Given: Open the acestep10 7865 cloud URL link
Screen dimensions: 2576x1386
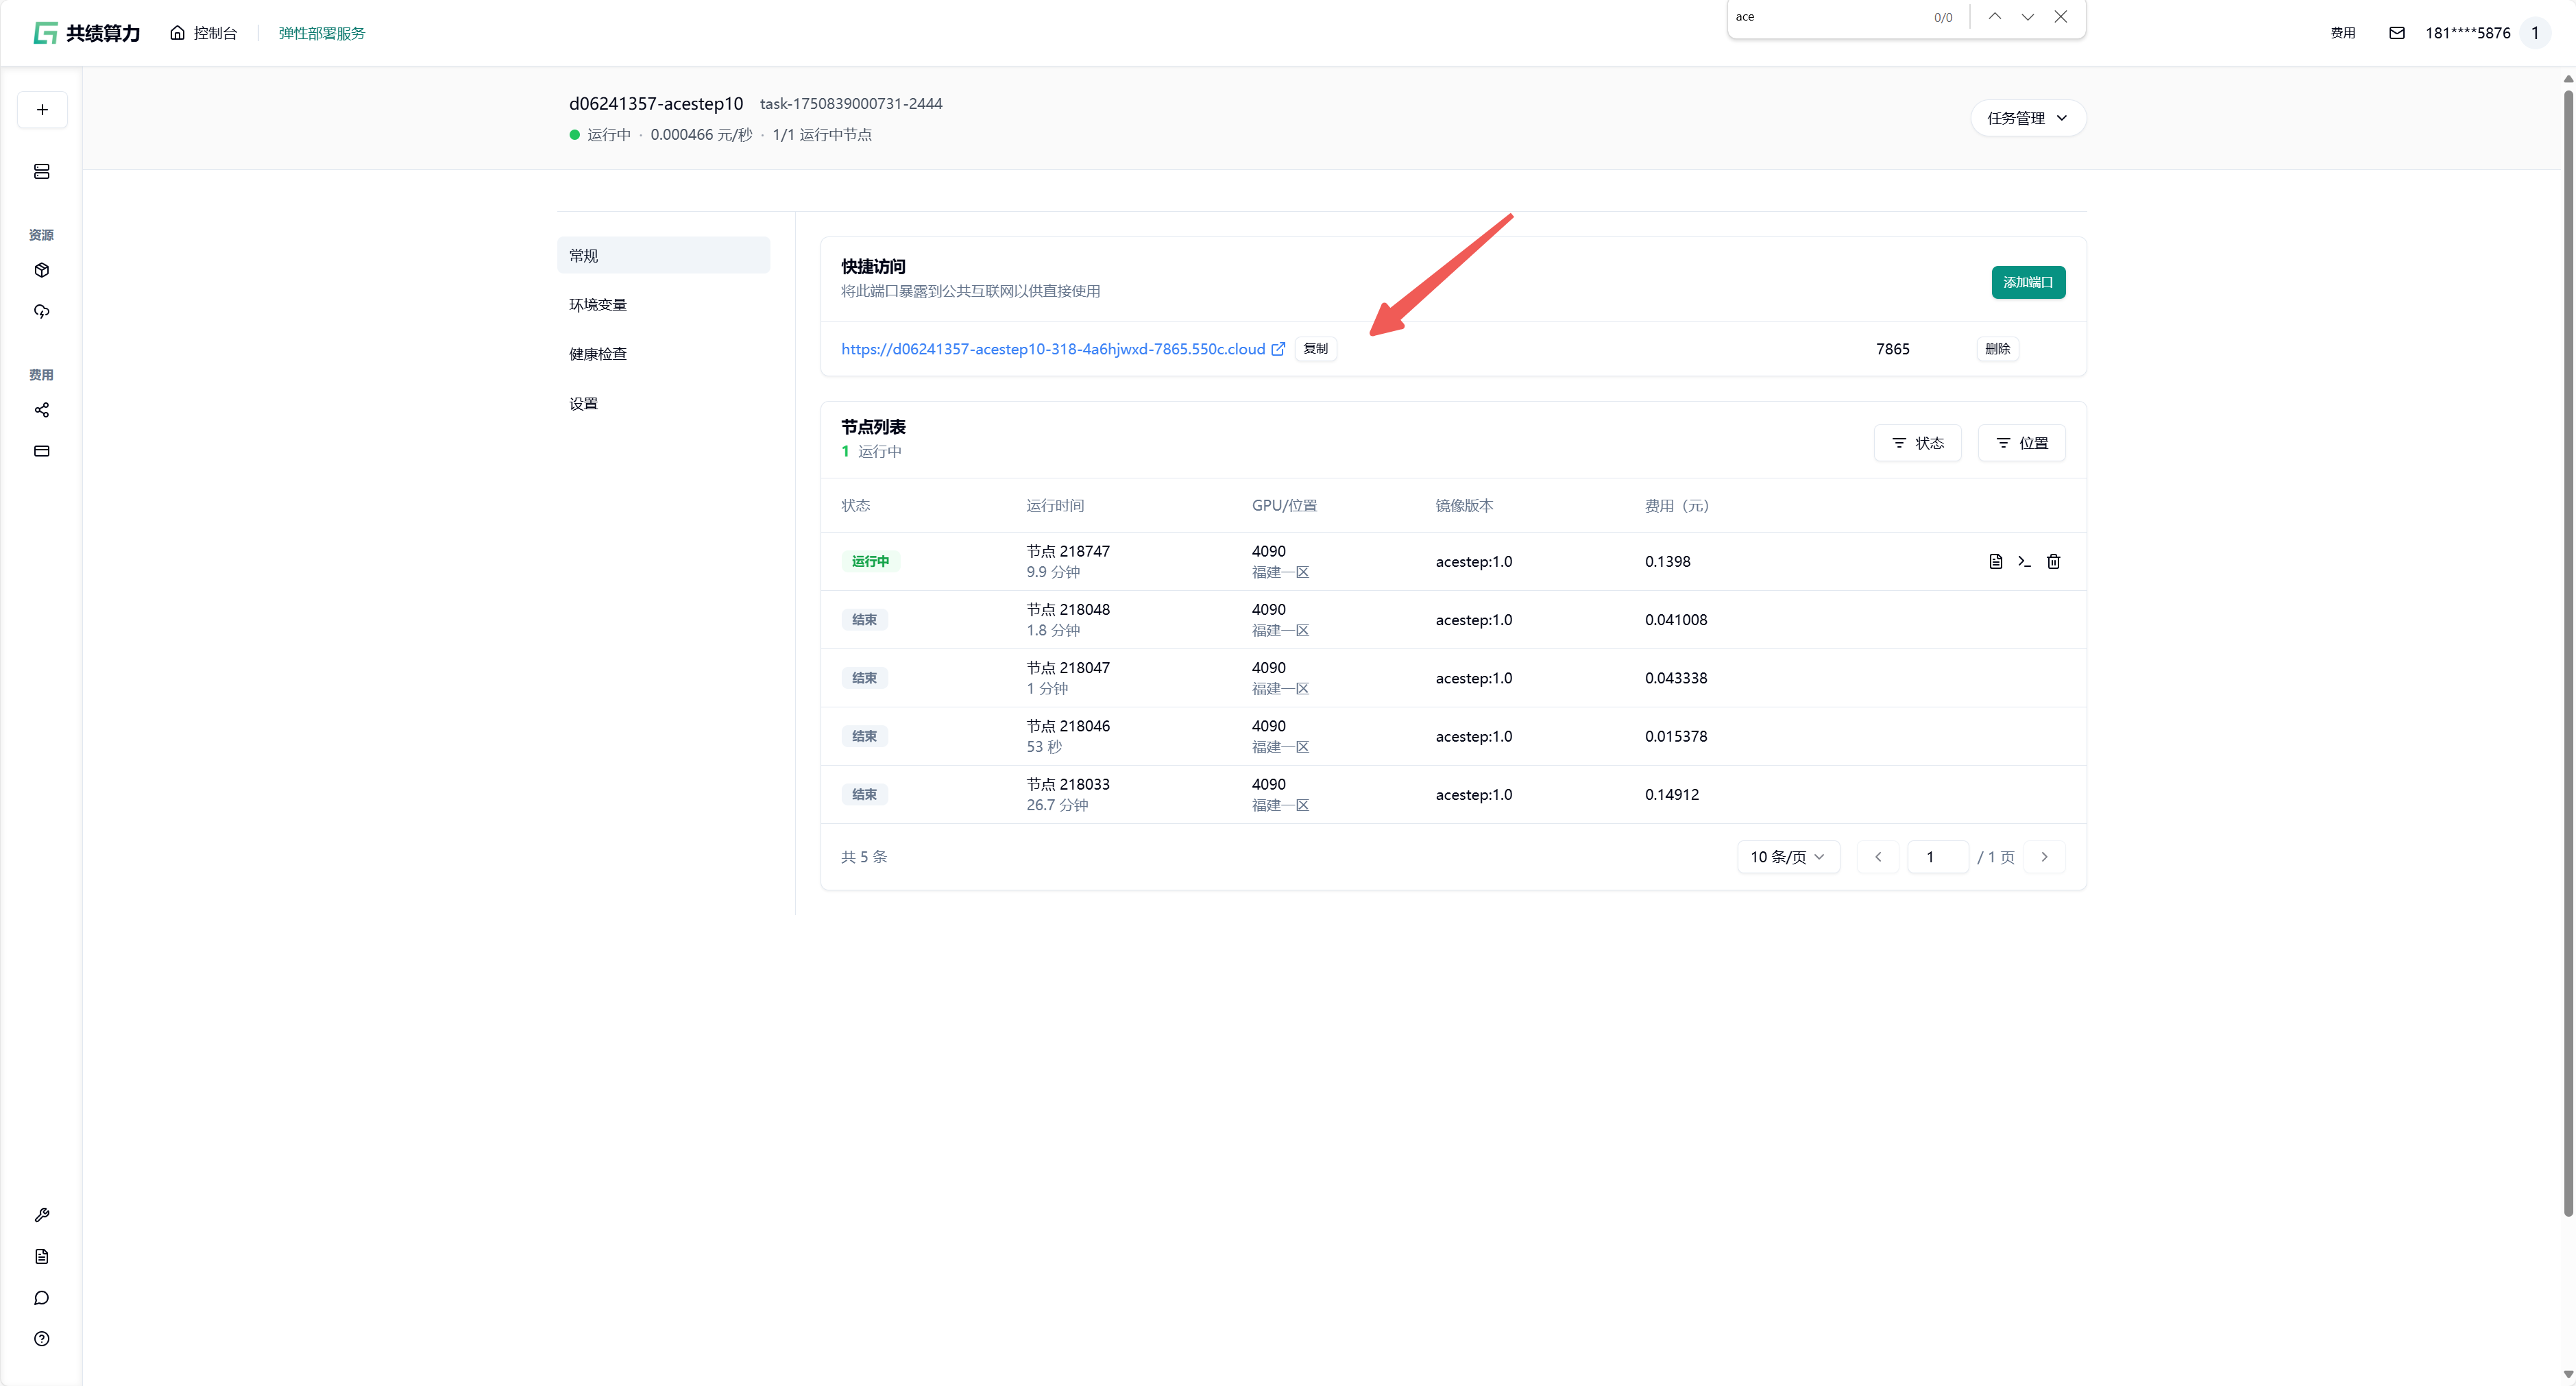Looking at the screenshot, I should point(1053,349).
